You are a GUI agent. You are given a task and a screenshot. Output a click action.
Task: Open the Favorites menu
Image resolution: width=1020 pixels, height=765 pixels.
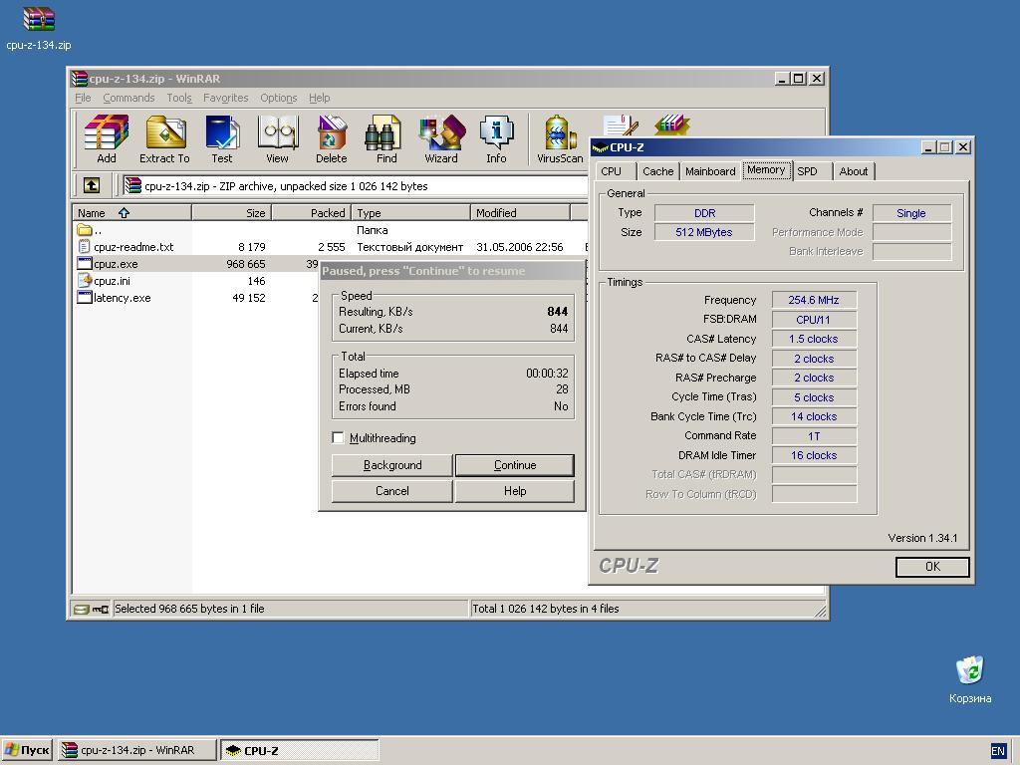coord(226,98)
